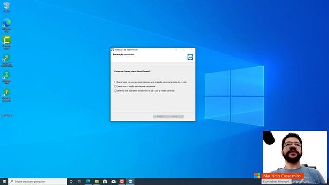Open Task View from the taskbar
The height and width of the screenshot is (185, 329).
pyautogui.click(x=80, y=181)
